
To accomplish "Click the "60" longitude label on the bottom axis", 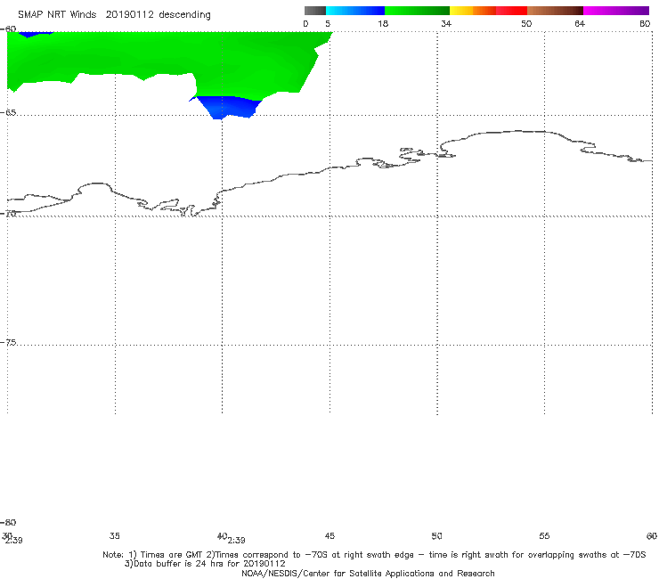I will [652, 535].
